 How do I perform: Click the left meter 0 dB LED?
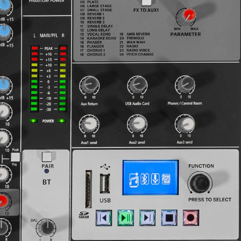[x=34, y=81]
